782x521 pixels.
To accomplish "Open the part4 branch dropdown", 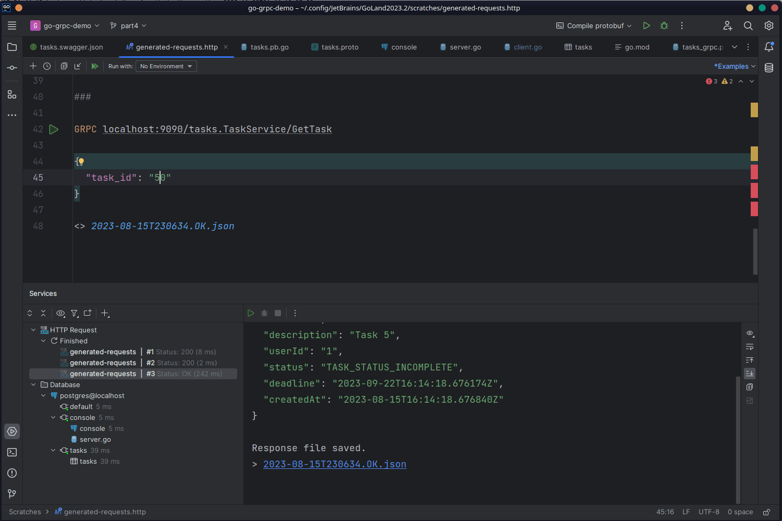I will 128,26.
